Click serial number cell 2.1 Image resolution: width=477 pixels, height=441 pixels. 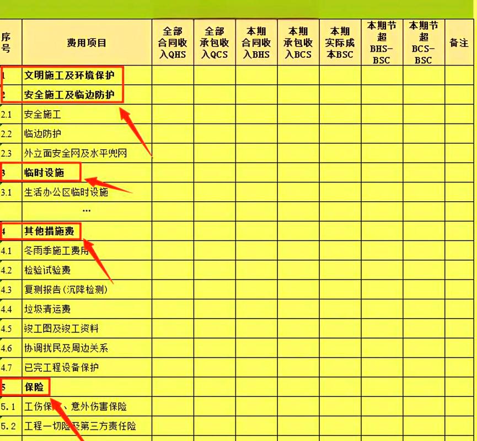pos(10,114)
